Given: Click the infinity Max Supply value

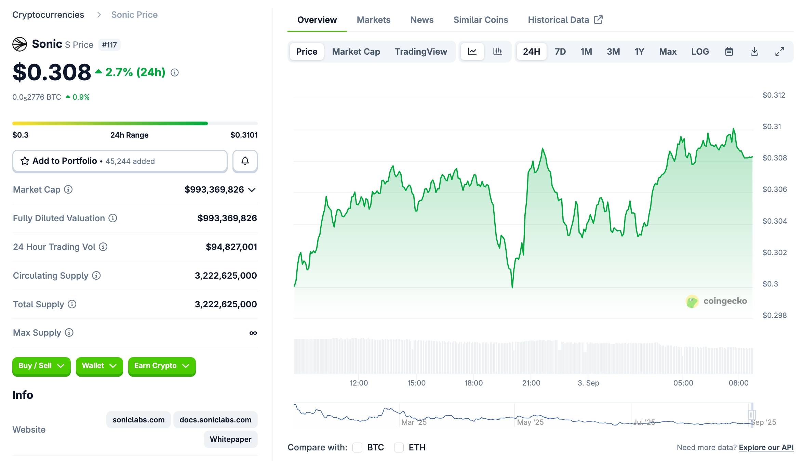Looking at the screenshot, I should 253,333.
